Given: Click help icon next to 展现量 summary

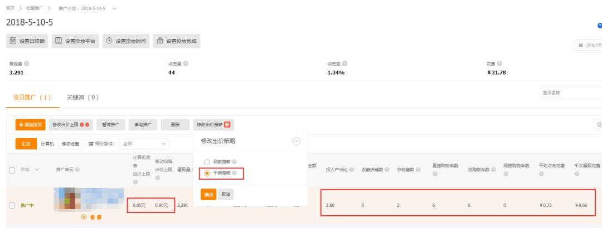Looking at the screenshot, I should tap(27, 63).
